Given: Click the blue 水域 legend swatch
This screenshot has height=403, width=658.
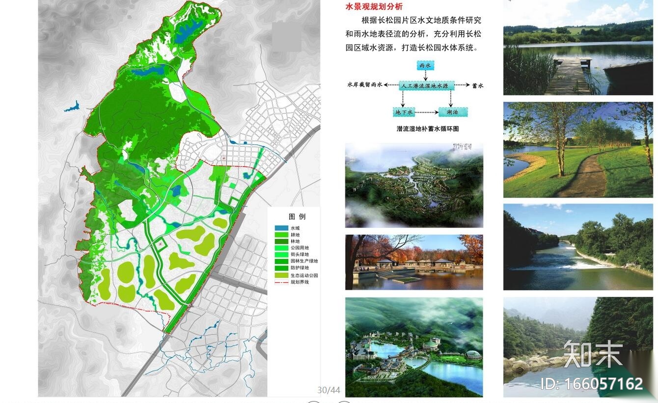Looking at the screenshot, I should [281, 228].
